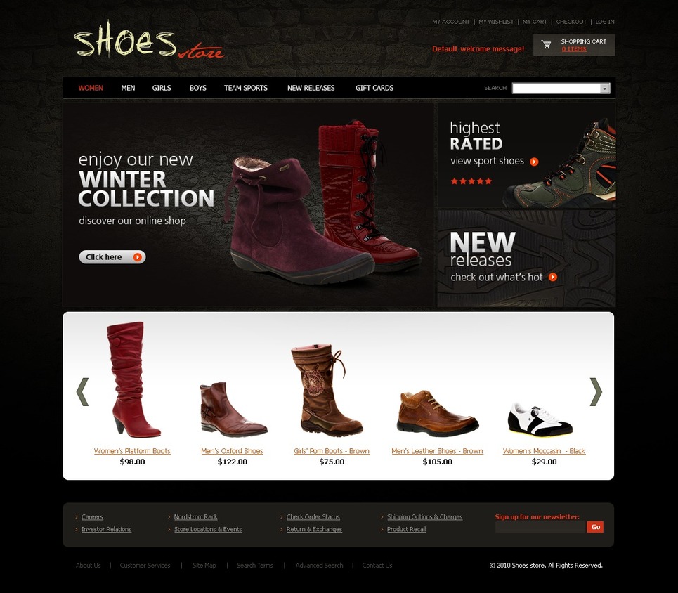Click the My Wishlist link
678x593 pixels.
(496, 22)
